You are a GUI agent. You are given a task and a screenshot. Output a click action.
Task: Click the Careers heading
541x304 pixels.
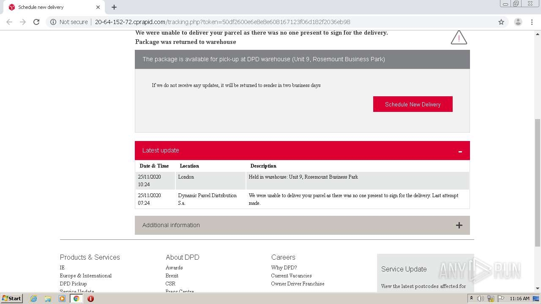[x=283, y=257]
